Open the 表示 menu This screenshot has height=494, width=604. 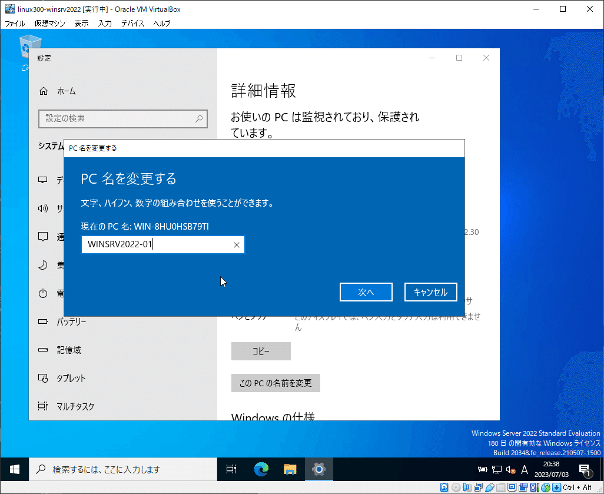pos(81,24)
